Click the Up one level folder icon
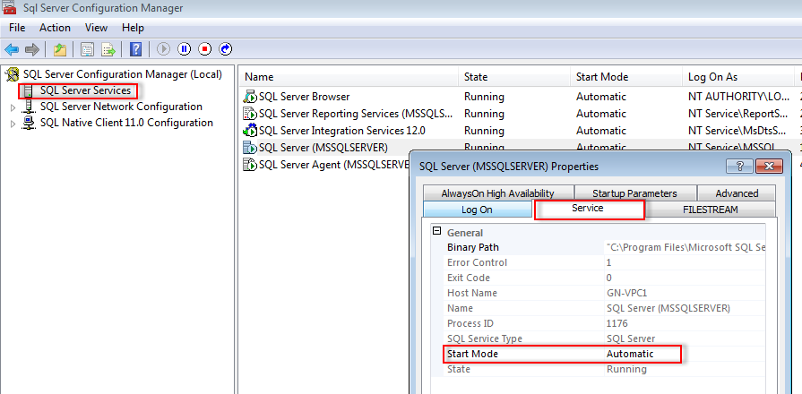 tap(60, 49)
